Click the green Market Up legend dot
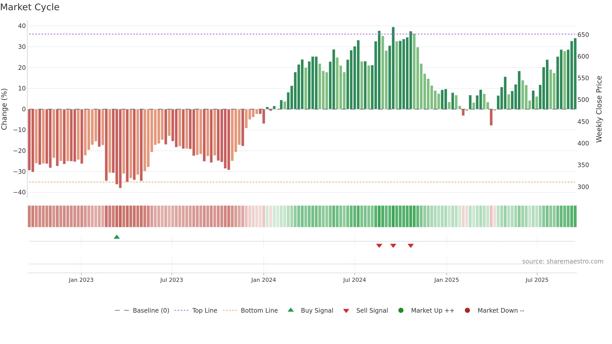 coord(401,310)
